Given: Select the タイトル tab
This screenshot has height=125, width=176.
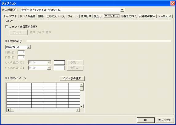Looking at the screenshot, I should [73, 16].
